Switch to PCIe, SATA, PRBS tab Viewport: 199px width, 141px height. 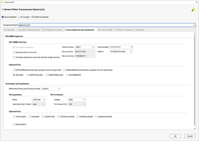pyautogui.click(x=105, y=30)
